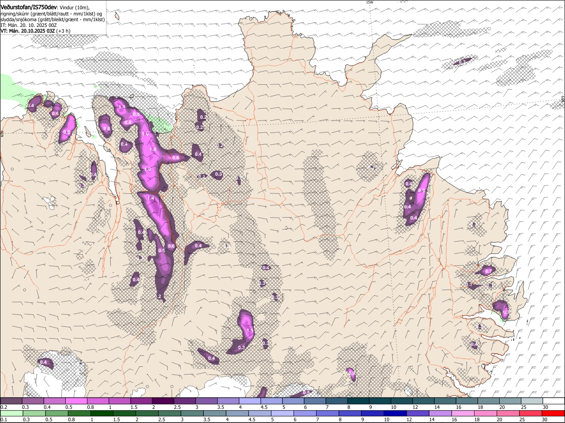Viewport: 565px width, 423px height.
Task: Click the '2.5' label under the upper scale
Action: 177,407
